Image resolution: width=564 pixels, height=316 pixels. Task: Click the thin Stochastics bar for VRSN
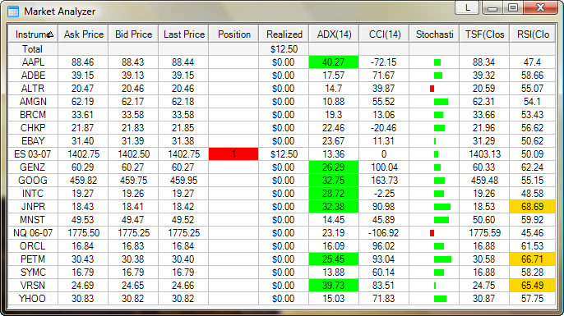tap(435, 286)
